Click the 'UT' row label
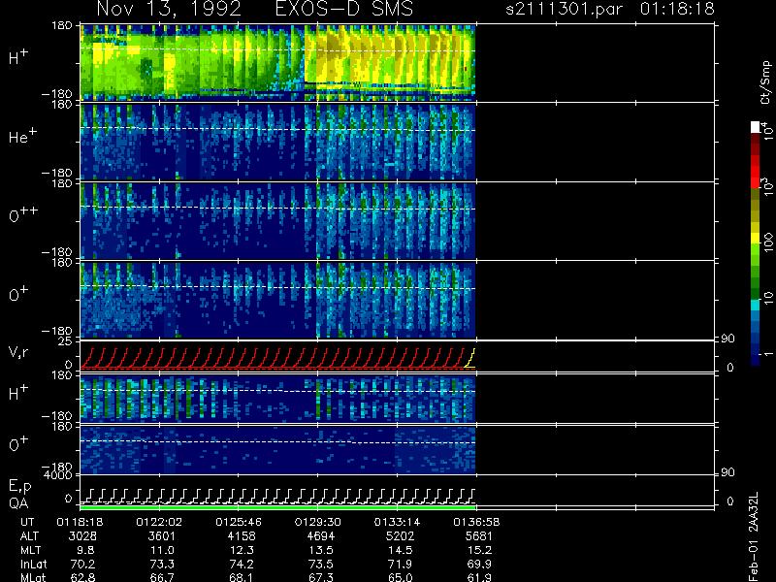This screenshot has height=582, width=776. click(27, 522)
